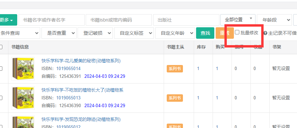Screen dimensions: 297x128
Task: Open book title 快乐学科学-不吃饭的植物长大了
Action: point(83,90)
